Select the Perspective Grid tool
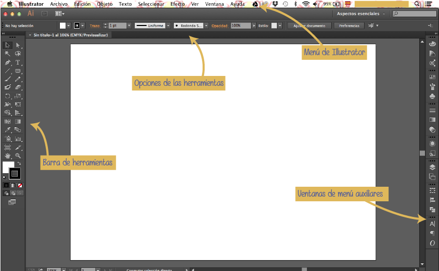The image size is (439, 271). (x=18, y=113)
